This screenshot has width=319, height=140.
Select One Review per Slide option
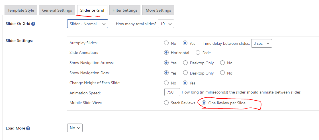point(204,103)
